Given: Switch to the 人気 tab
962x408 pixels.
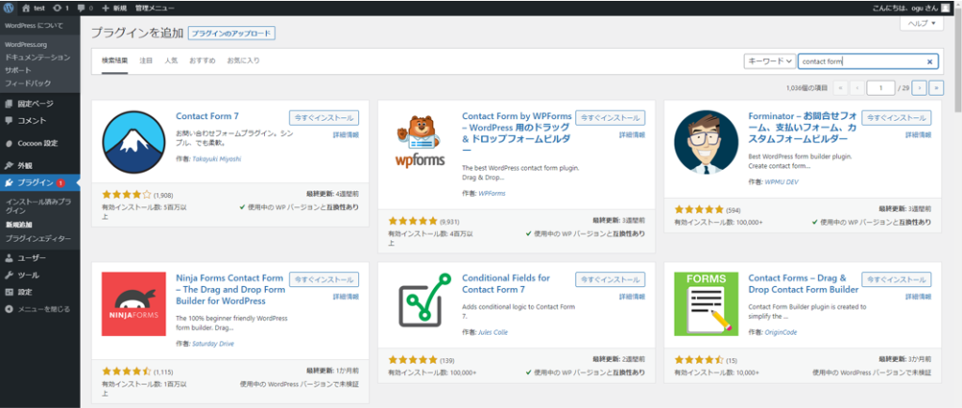Looking at the screenshot, I should (171, 61).
